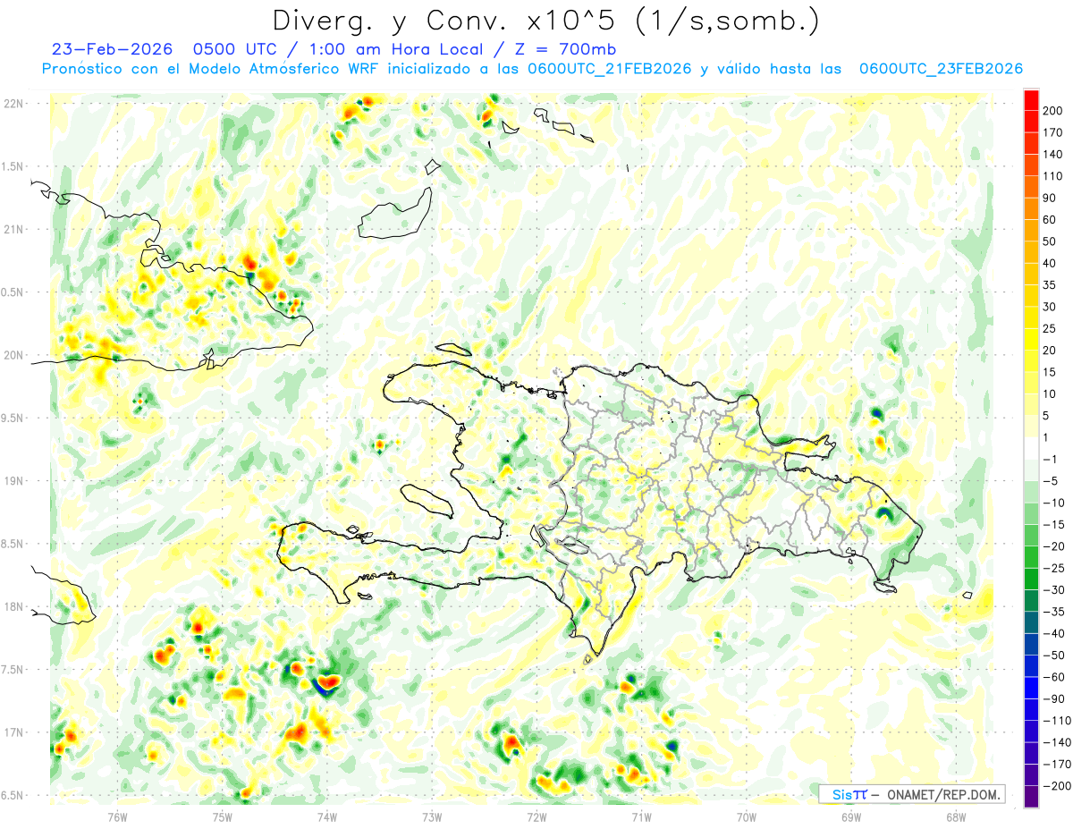Click the latitude label '9.5N'
The image size is (1073, 829).
pyautogui.click(x=13, y=418)
